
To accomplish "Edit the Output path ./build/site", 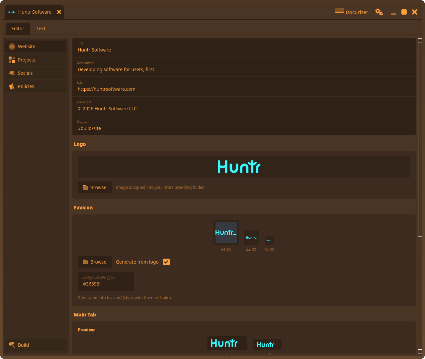I will pyautogui.click(x=244, y=126).
